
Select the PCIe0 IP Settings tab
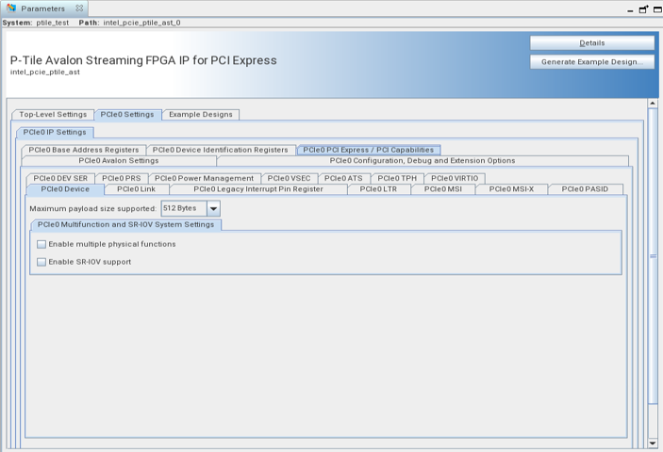55,132
